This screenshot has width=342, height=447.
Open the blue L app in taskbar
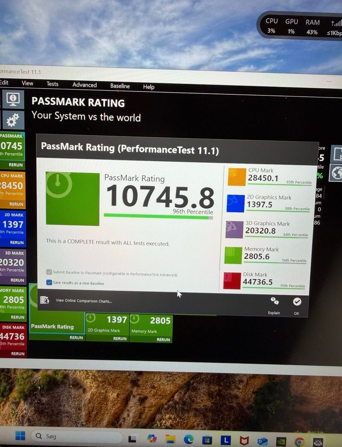point(225,441)
